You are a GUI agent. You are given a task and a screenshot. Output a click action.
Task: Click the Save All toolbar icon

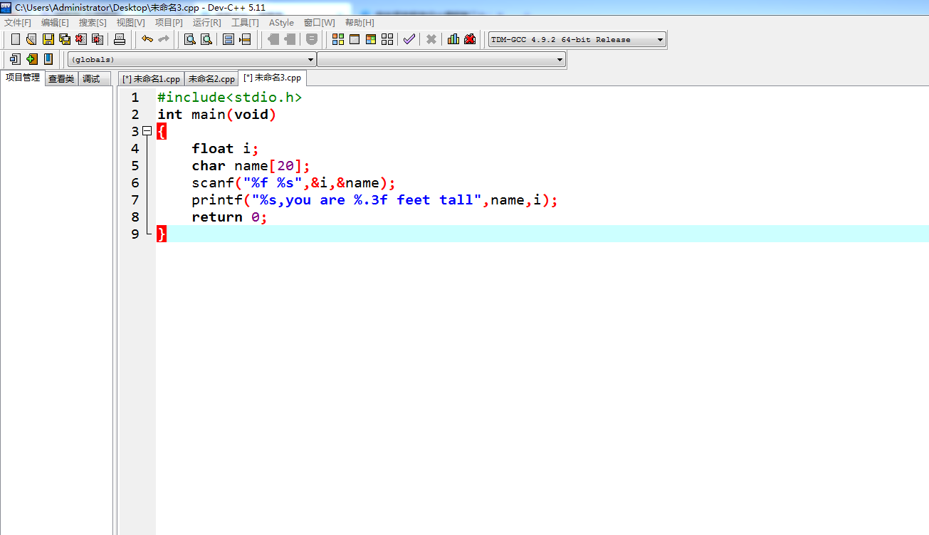tap(65, 39)
